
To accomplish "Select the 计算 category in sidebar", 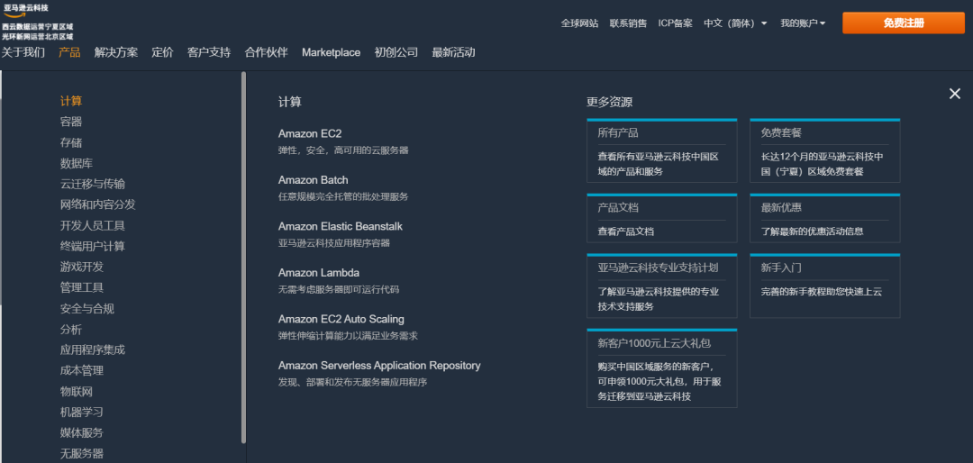I will pyautogui.click(x=71, y=101).
